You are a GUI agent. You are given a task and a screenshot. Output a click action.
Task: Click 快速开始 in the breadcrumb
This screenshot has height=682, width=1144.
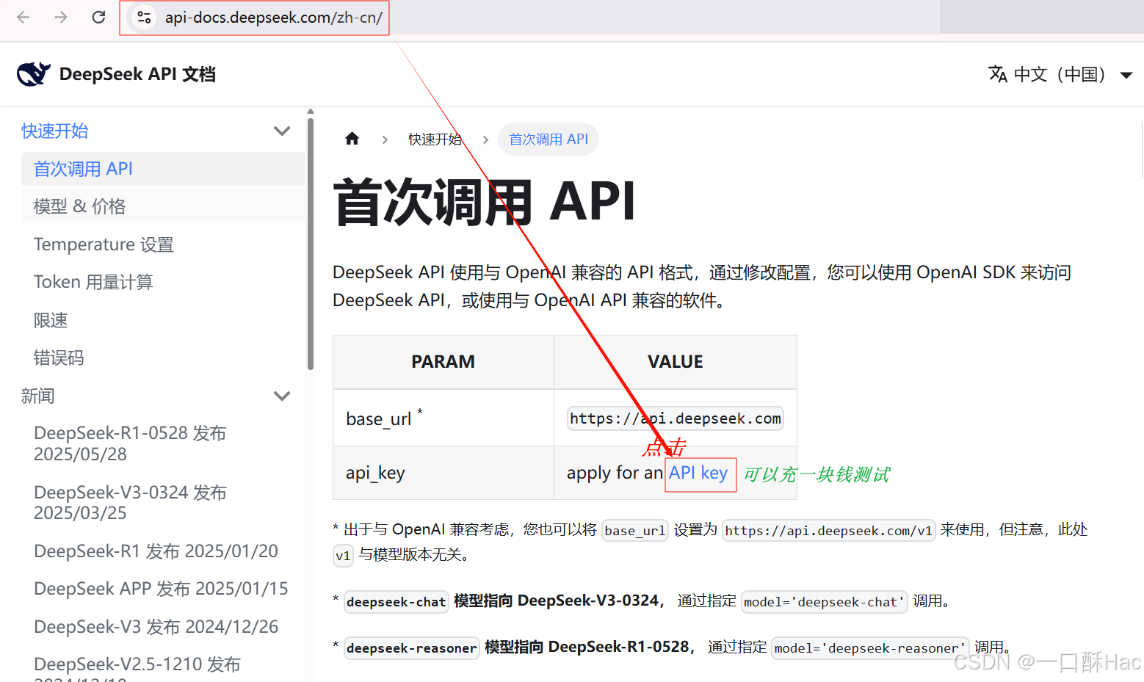coord(435,139)
